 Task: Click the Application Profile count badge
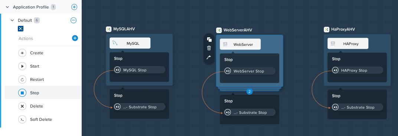point(53,7)
